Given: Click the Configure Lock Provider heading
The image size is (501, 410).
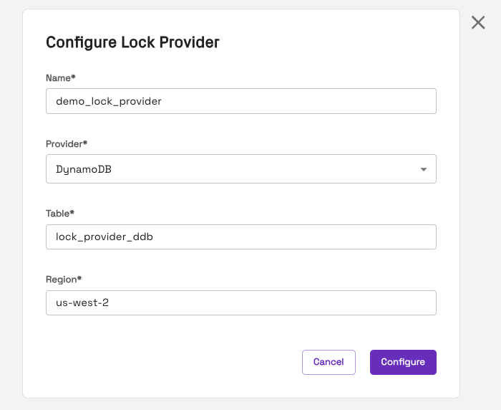Looking at the screenshot, I should [132, 42].
